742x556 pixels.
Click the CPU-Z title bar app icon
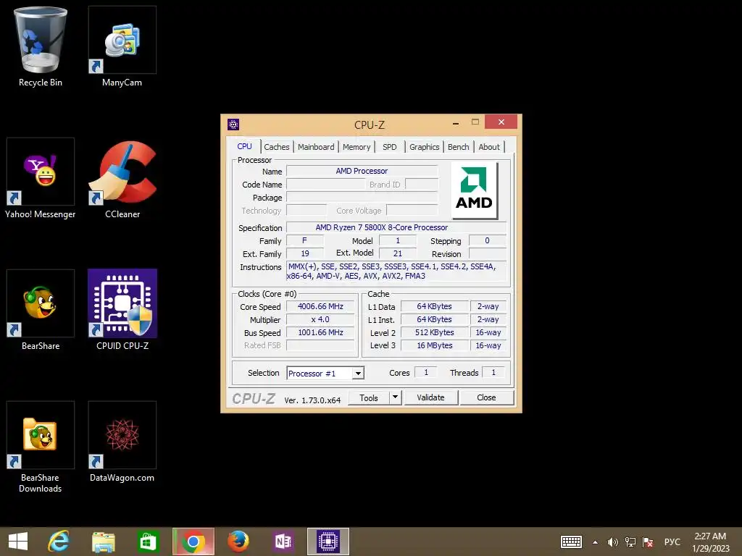[233, 125]
